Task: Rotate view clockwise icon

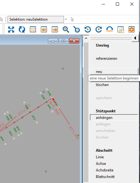Action: pyautogui.click(x=99, y=29)
